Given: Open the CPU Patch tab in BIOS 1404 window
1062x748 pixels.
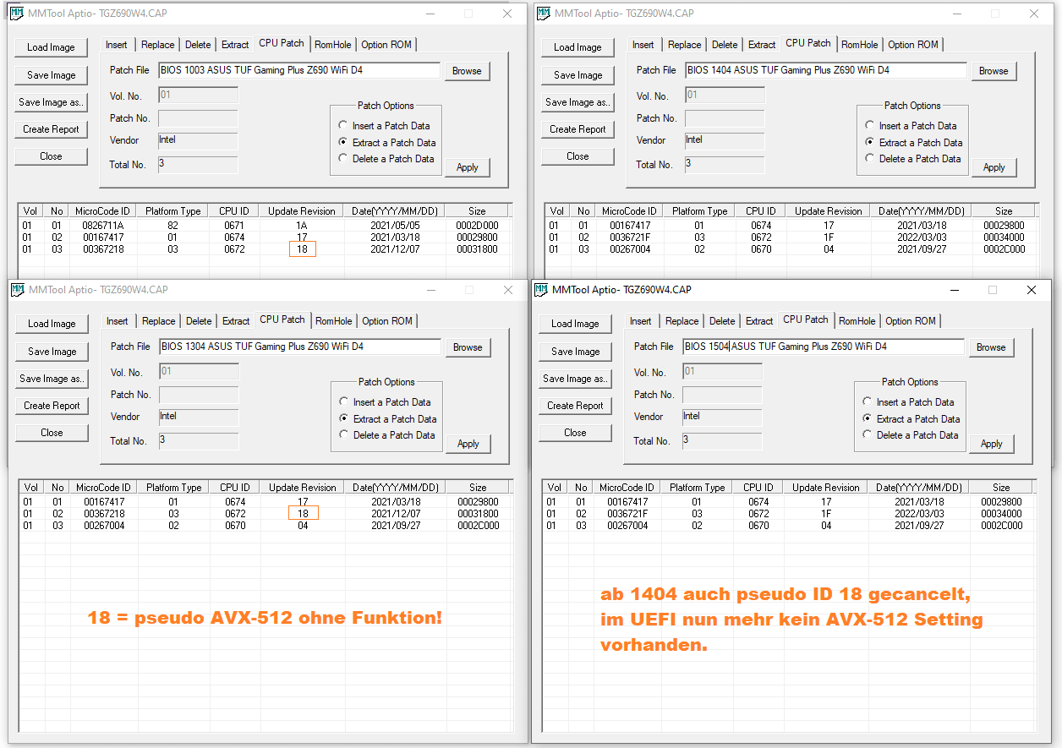Looking at the screenshot, I should (x=808, y=43).
